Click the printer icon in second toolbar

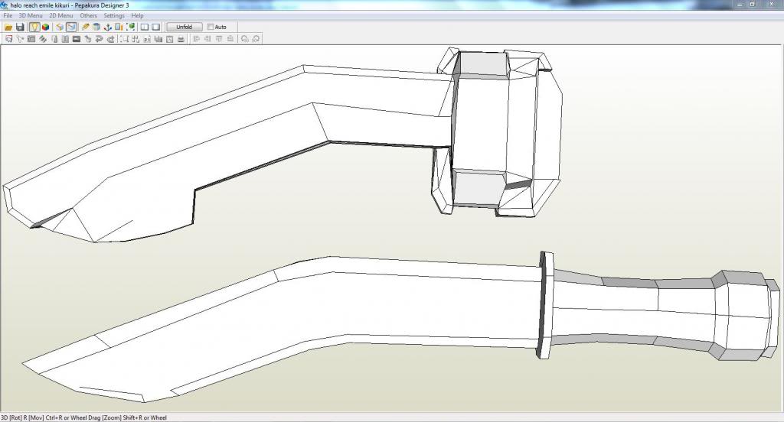pos(181,39)
